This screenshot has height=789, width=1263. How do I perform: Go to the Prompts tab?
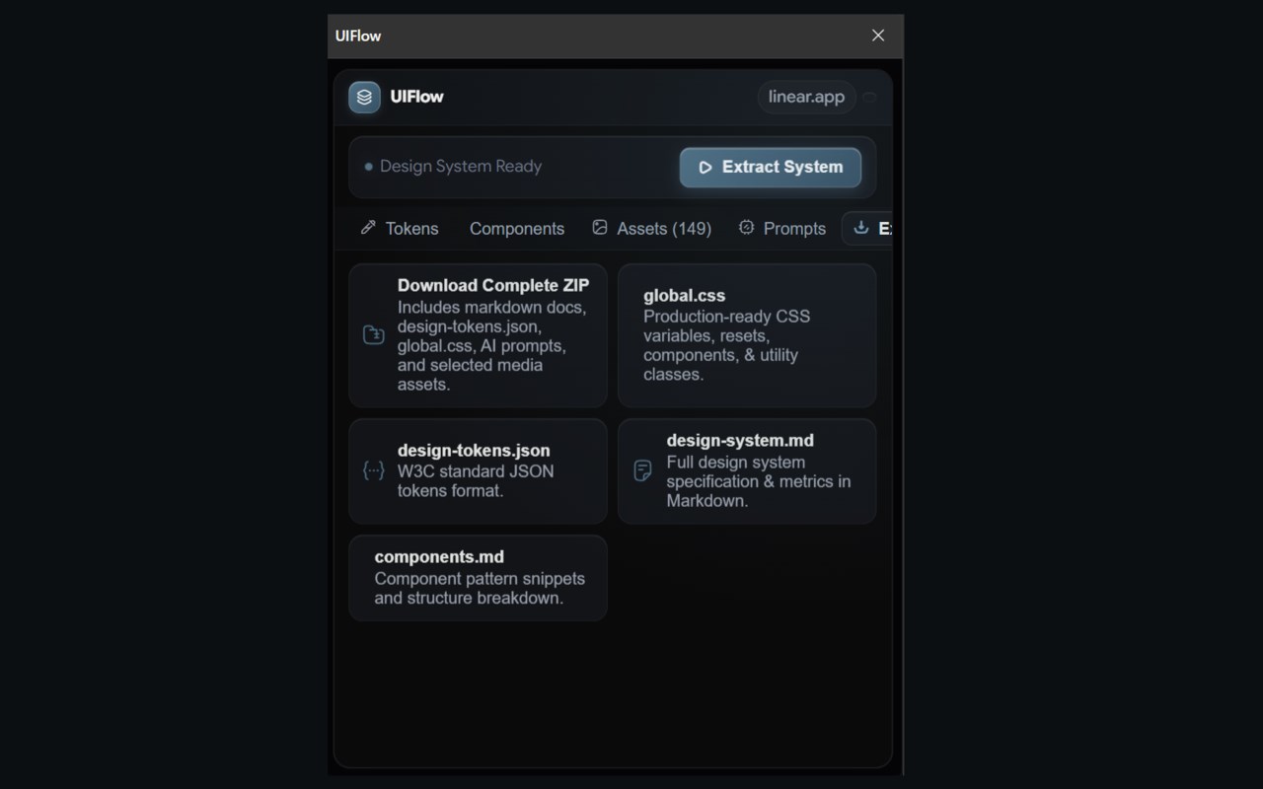(782, 228)
